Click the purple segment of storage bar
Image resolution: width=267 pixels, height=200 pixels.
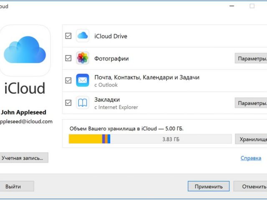coord(103,139)
